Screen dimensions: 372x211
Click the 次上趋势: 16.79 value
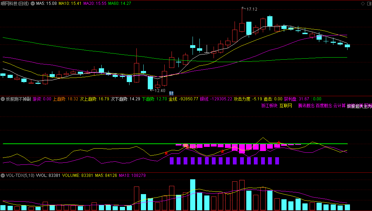pyautogui.click(x=94, y=99)
